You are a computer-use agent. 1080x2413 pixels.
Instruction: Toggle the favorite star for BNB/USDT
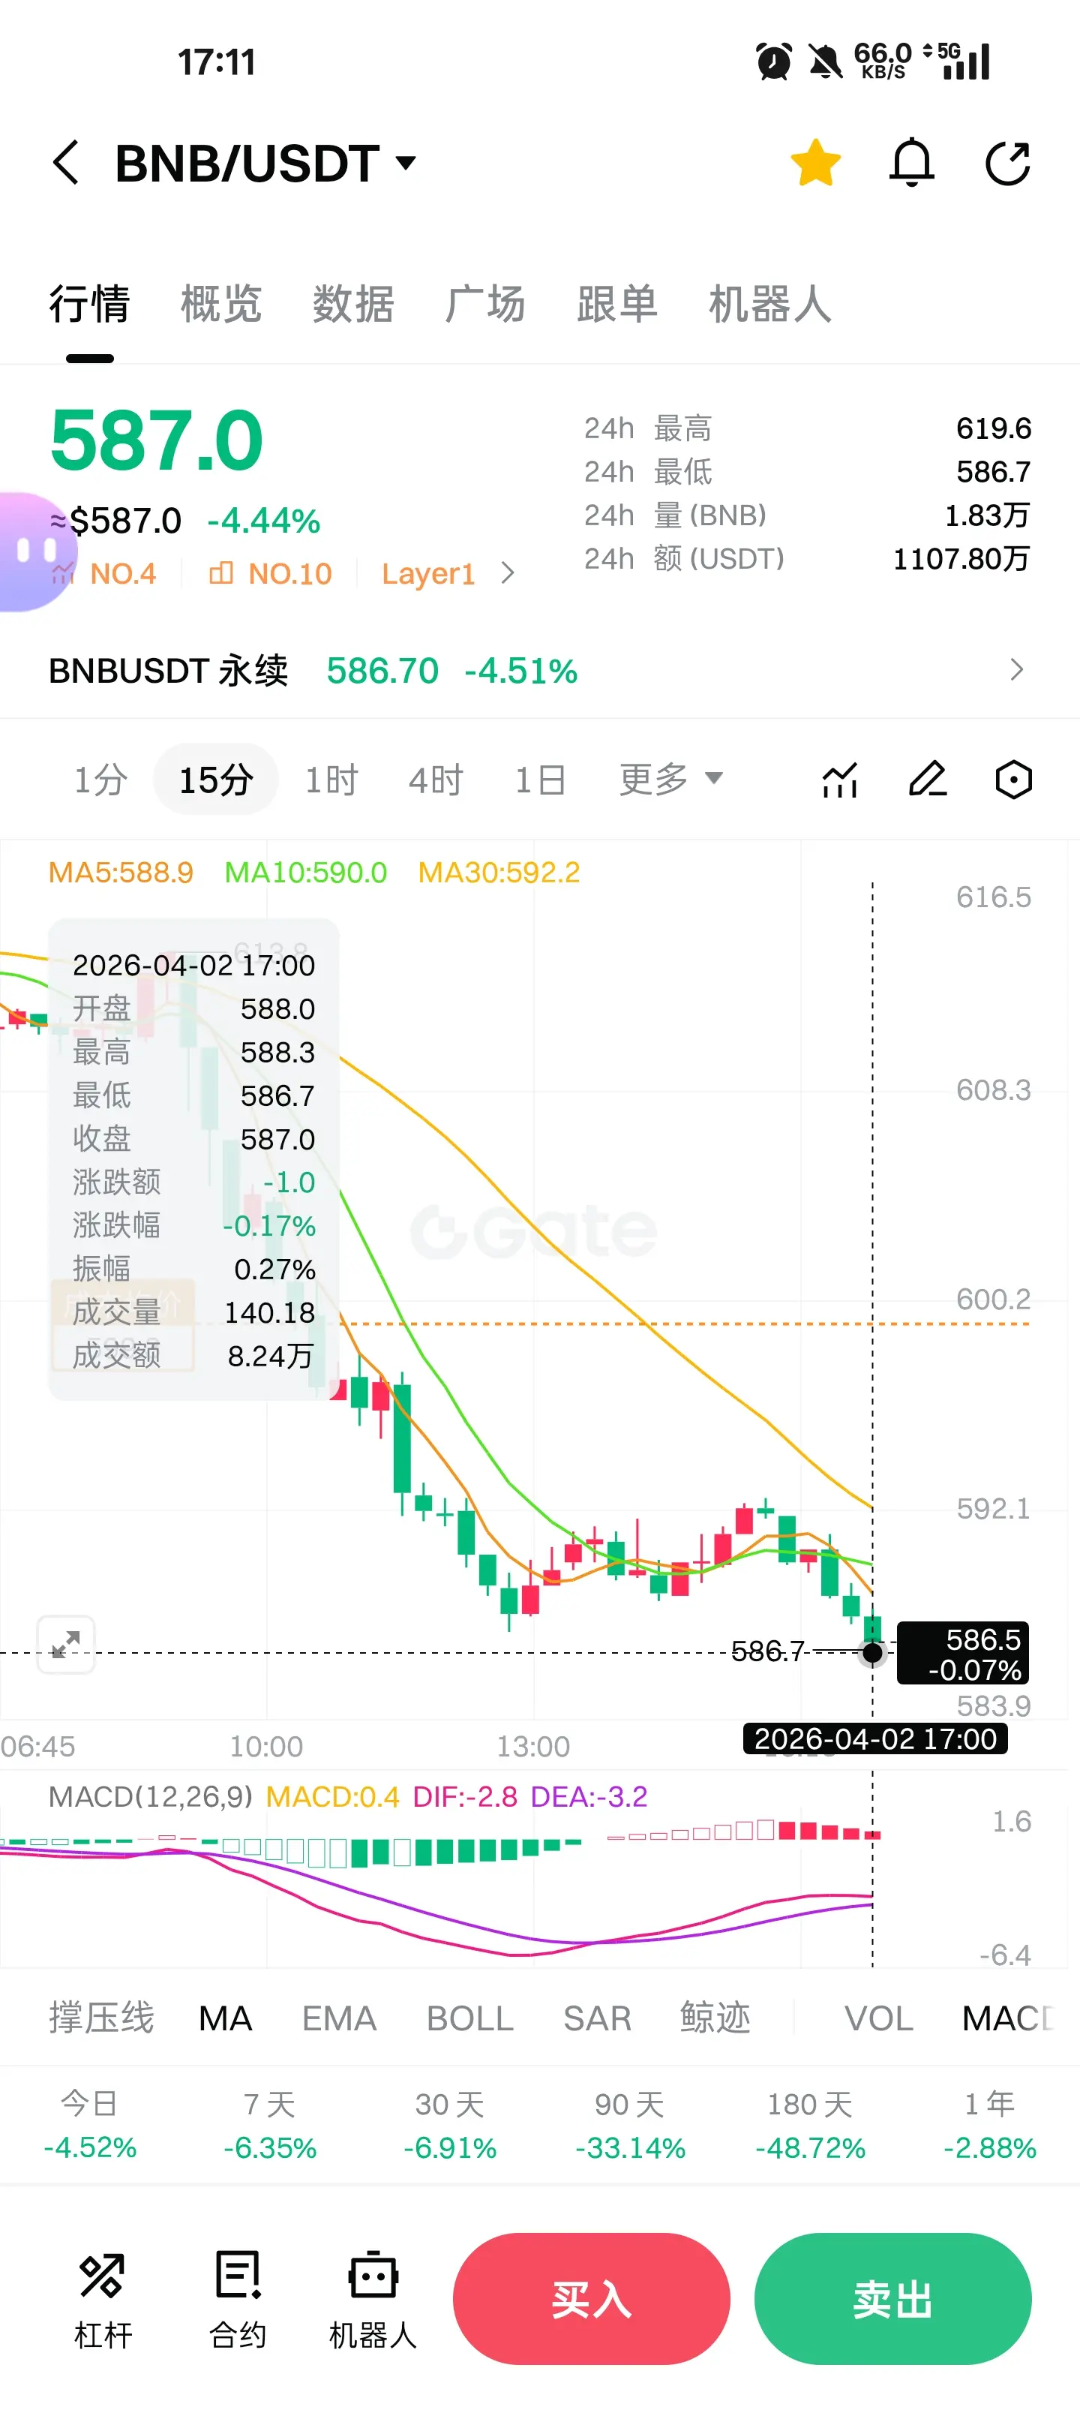[x=816, y=163]
